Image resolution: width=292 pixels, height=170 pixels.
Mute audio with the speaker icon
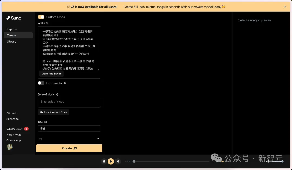click(267, 161)
